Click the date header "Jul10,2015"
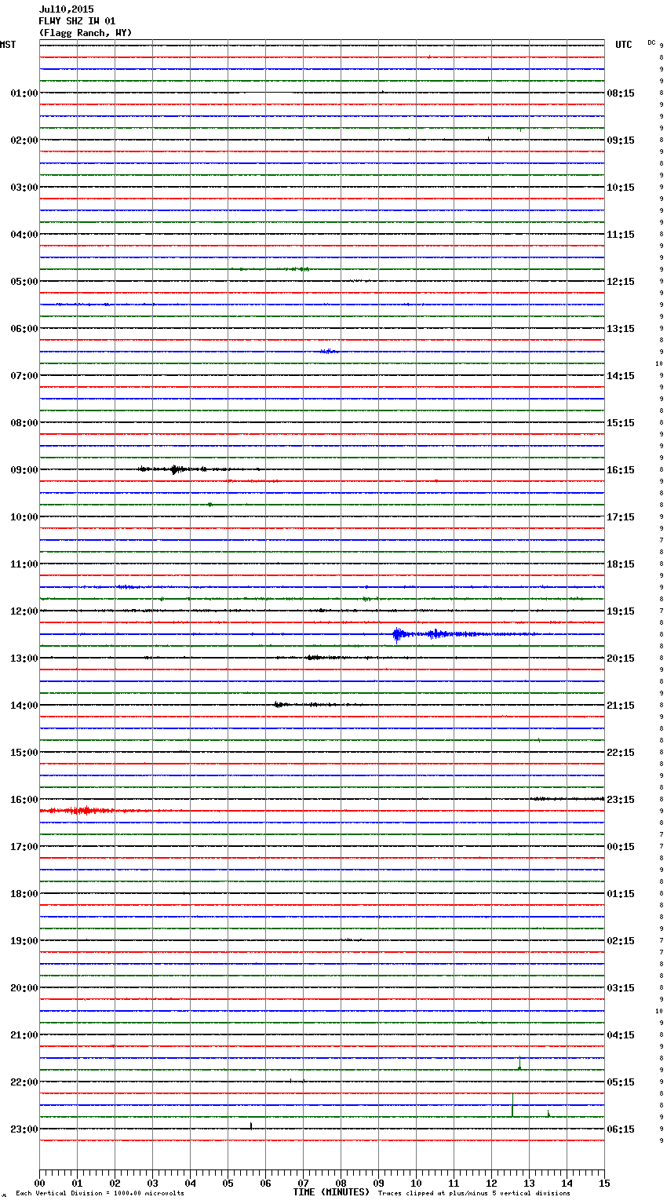Viewport: 667px width, 1204px height. pos(66,9)
